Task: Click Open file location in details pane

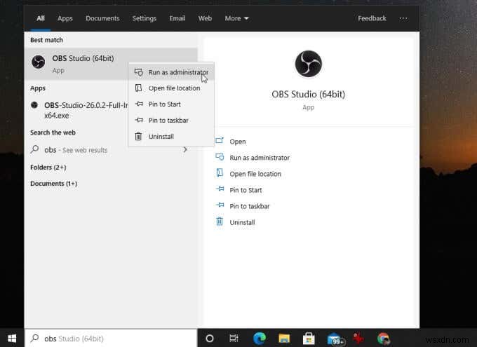Action: coord(255,174)
